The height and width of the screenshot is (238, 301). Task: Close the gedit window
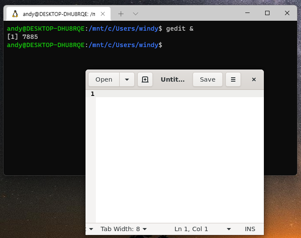pyautogui.click(x=254, y=79)
